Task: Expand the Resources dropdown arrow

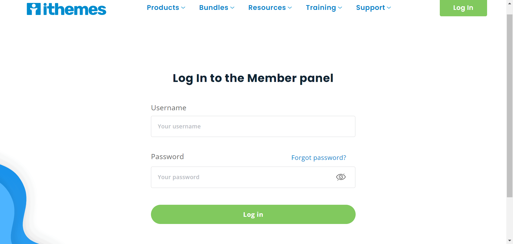Action: click(x=290, y=8)
